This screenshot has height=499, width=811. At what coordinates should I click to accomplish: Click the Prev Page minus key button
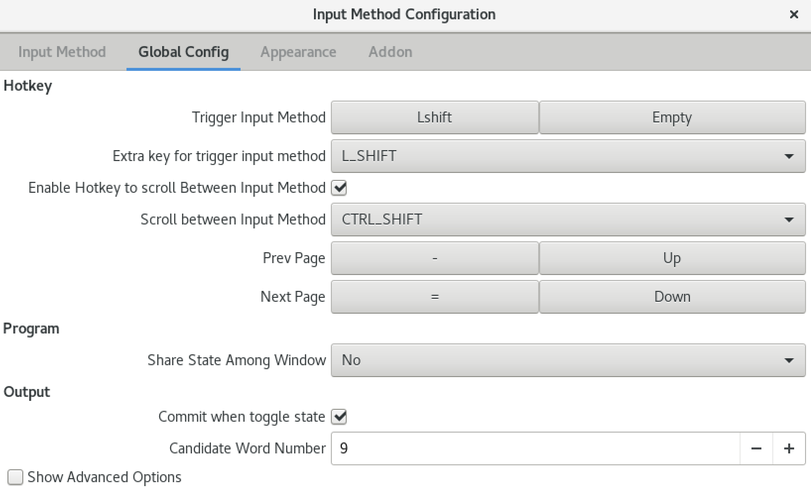pos(435,258)
